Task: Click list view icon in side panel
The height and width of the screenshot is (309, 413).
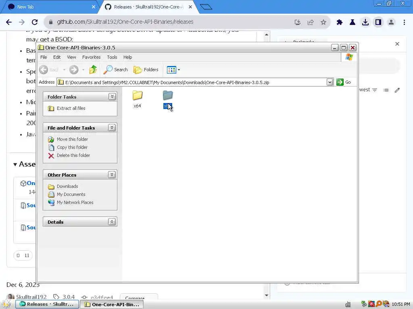Action: click(x=386, y=90)
